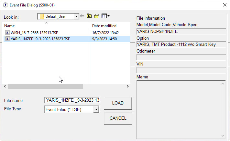Open the File Type dropdown
The image size is (230, 141).
click(x=96, y=110)
